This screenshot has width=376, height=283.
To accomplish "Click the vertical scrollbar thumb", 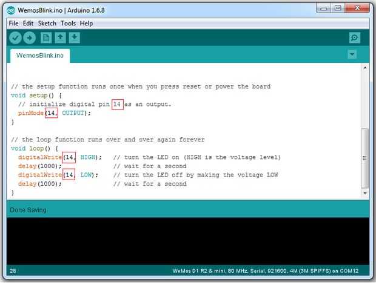I will coord(365,158).
